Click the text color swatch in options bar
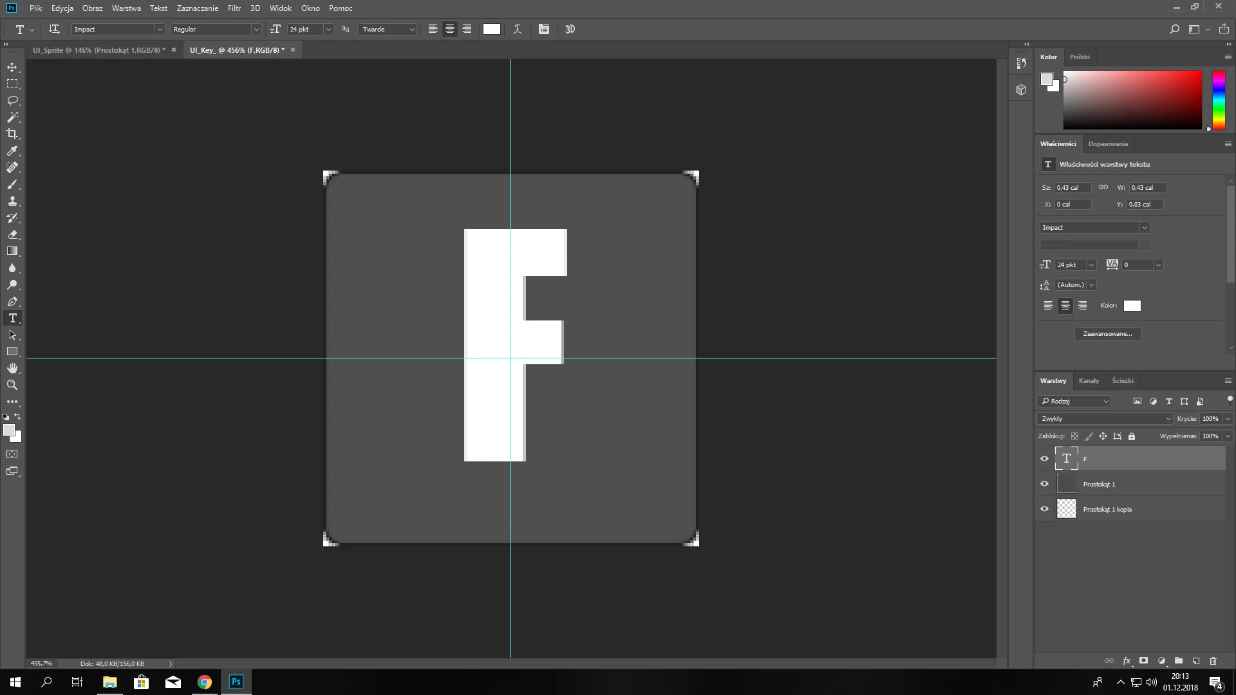 [x=491, y=29]
